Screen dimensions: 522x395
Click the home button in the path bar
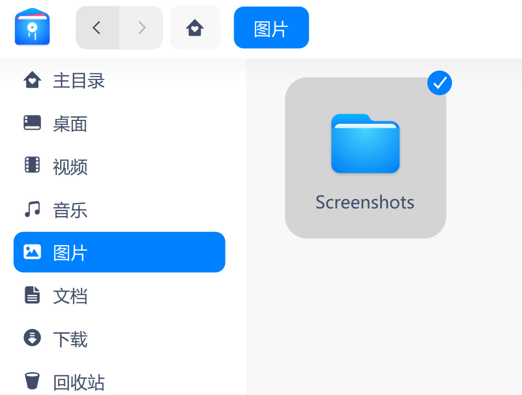coord(195,27)
